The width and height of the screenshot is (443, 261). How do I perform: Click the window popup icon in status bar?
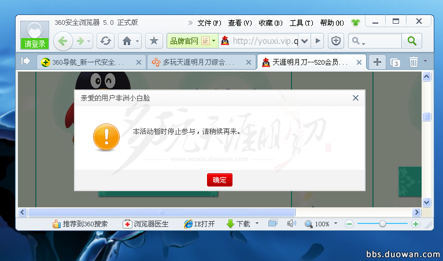272,223
